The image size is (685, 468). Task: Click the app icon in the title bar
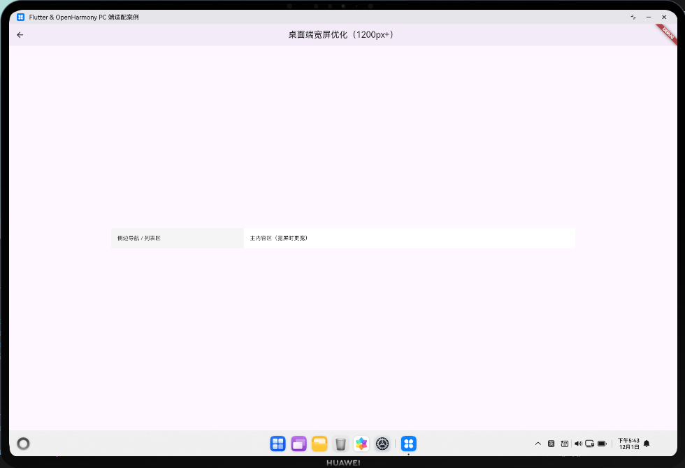[x=20, y=17]
